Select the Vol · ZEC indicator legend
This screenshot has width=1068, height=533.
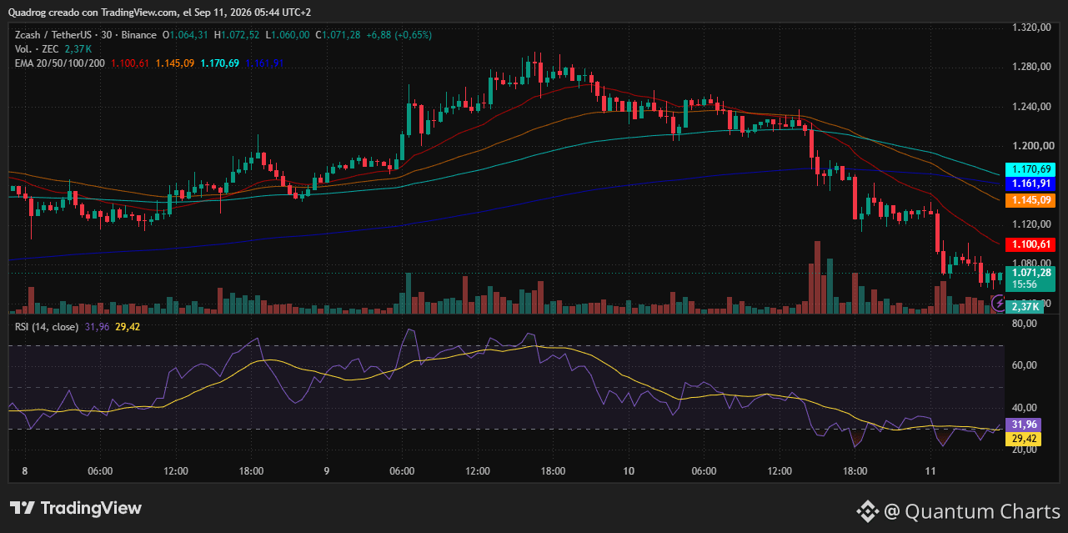point(38,49)
